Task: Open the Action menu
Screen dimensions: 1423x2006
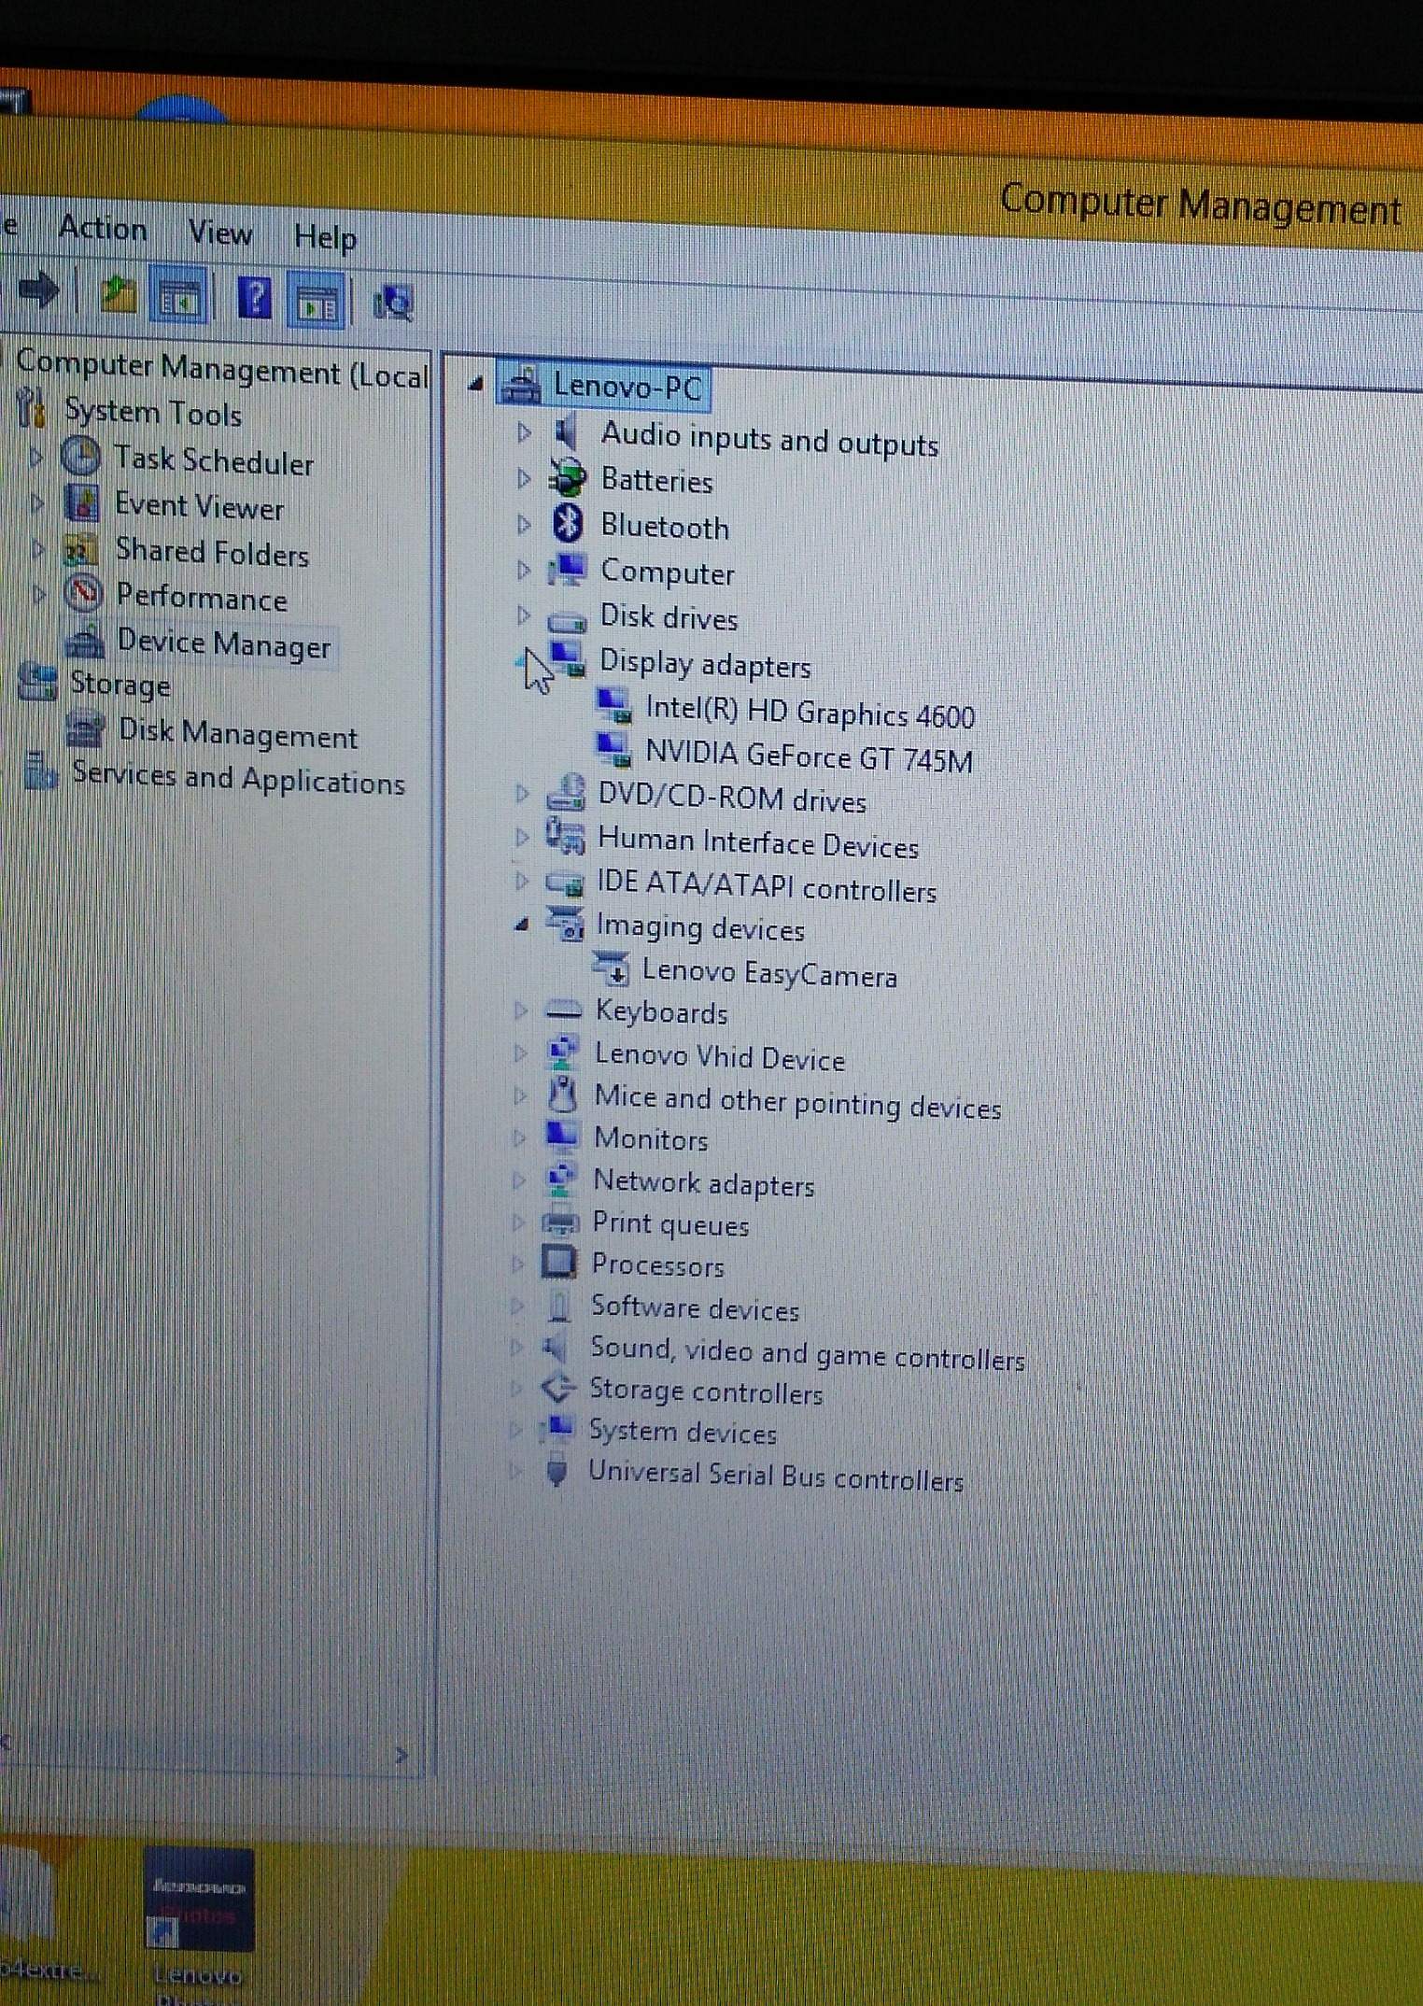Action: pyautogui.click(x=103, y=229)
